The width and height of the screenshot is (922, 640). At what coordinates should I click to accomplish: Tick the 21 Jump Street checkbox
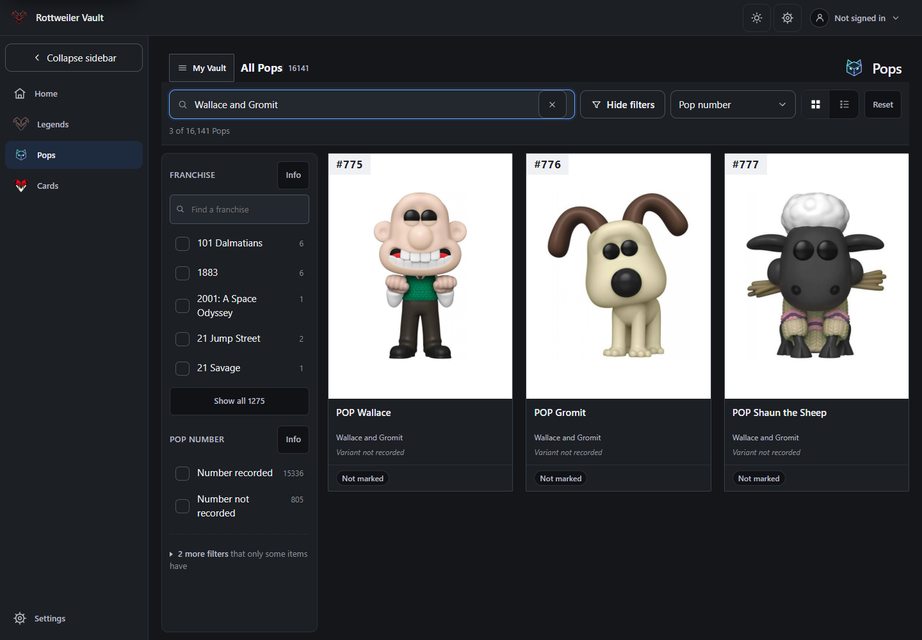click(182, 339)
